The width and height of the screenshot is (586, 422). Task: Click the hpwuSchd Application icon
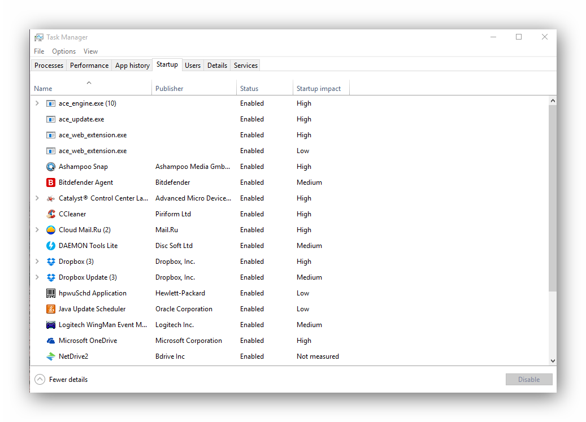(x=51, y=293)
